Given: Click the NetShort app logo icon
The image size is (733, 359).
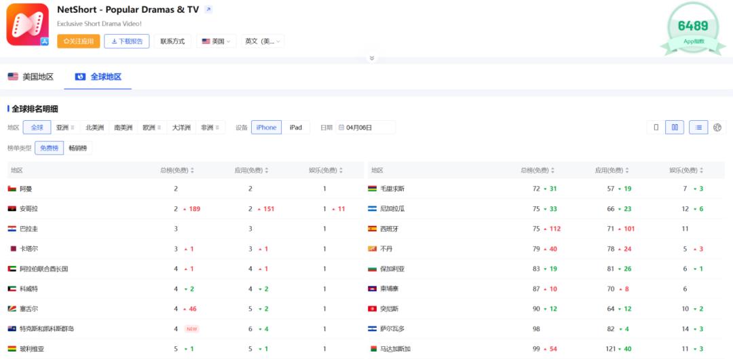Looking at the screenshot, I should click(27, 24).
